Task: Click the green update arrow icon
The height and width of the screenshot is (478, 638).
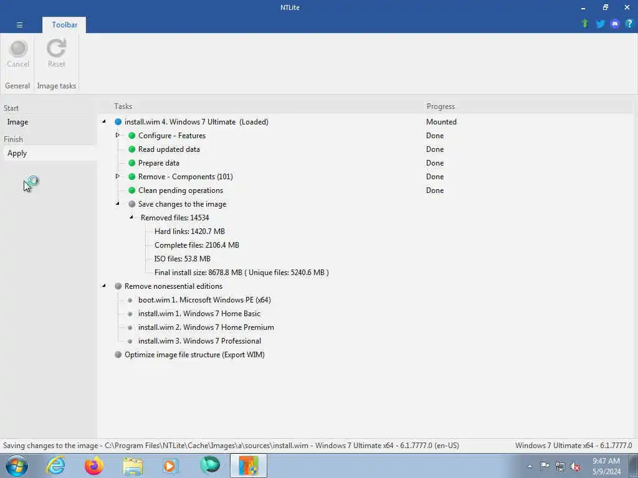Action: (x=585, y=24)
